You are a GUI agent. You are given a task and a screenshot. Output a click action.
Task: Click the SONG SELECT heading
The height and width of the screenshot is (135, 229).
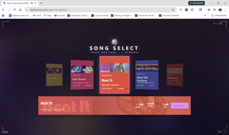[114, 48]
